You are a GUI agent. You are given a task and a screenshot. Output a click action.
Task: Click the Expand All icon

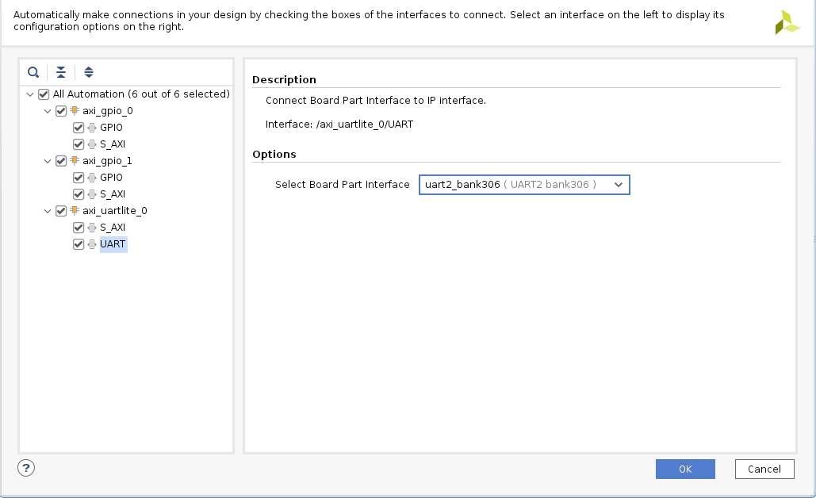(89, 72)
